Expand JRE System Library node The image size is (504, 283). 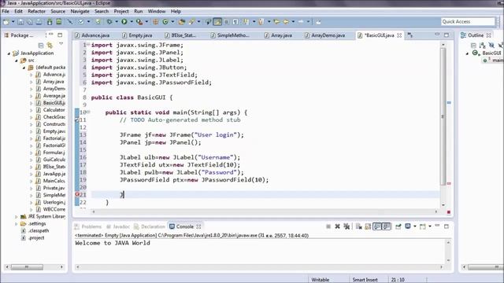(17, 217)
